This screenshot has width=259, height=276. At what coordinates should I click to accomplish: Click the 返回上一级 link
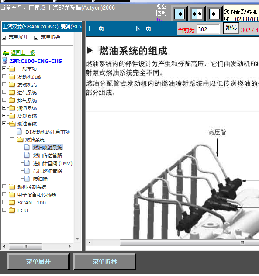coord(23,52)
